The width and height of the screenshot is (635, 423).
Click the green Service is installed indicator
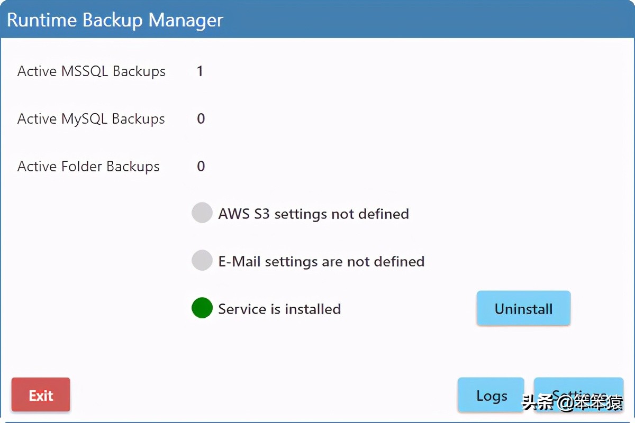point(202,308)
